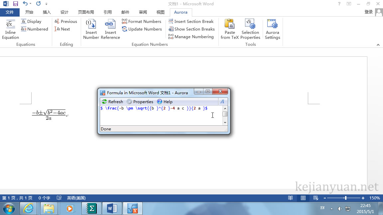This screenshot has height=215, width=383.
Task: Click 登录 to sign in
Action: tap(369, 12)
